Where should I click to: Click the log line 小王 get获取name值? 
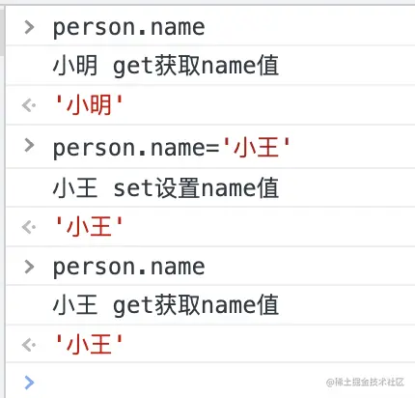[x=166, y=305]
